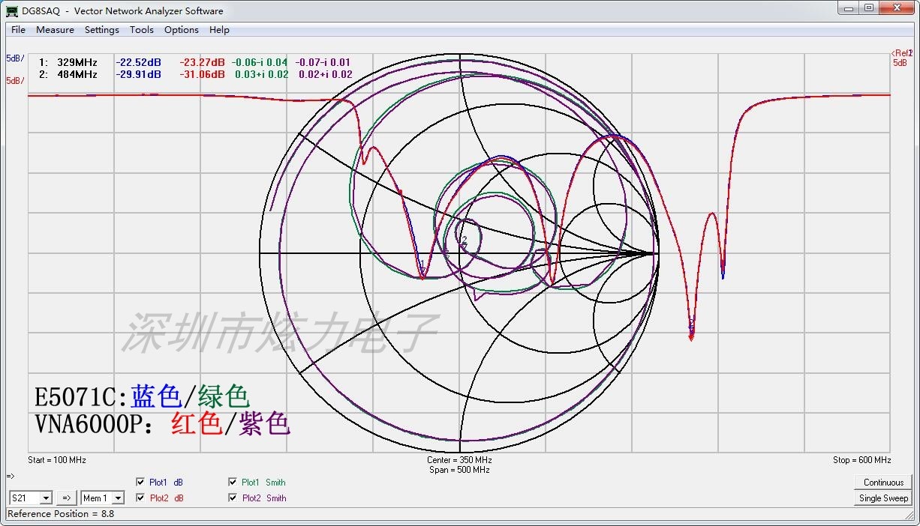920x526 pixels.
Task: Maximize the analyzer window
Action: click(x=869, y=8)
